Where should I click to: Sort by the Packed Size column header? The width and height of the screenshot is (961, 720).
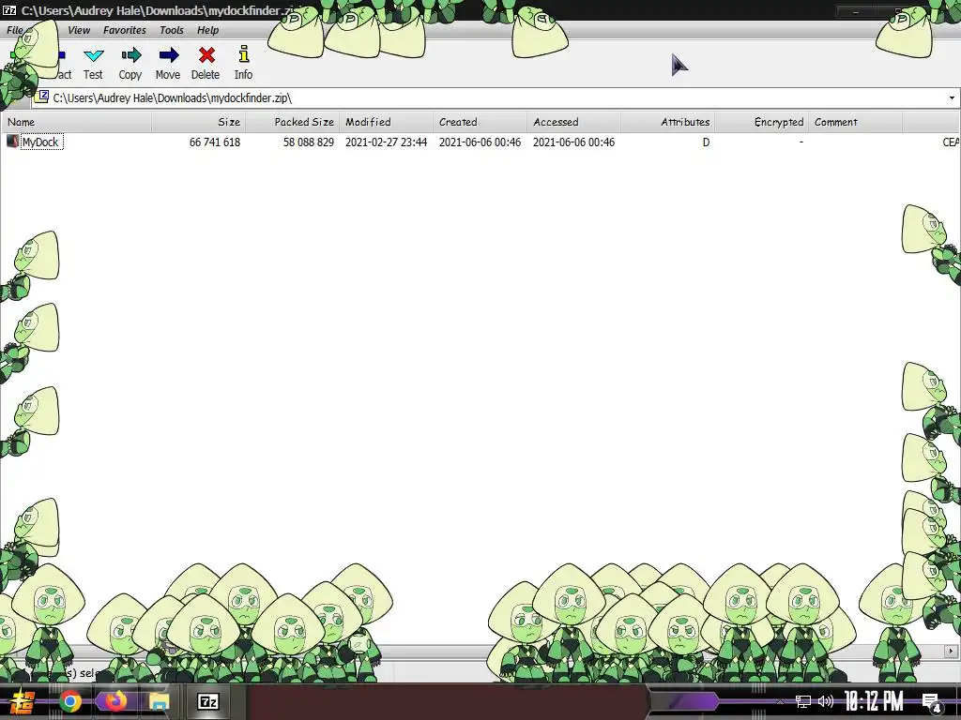[x=293, y=122]
